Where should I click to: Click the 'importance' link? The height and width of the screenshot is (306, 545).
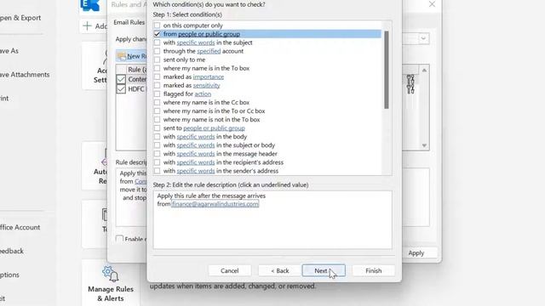(x=208, y=77)
